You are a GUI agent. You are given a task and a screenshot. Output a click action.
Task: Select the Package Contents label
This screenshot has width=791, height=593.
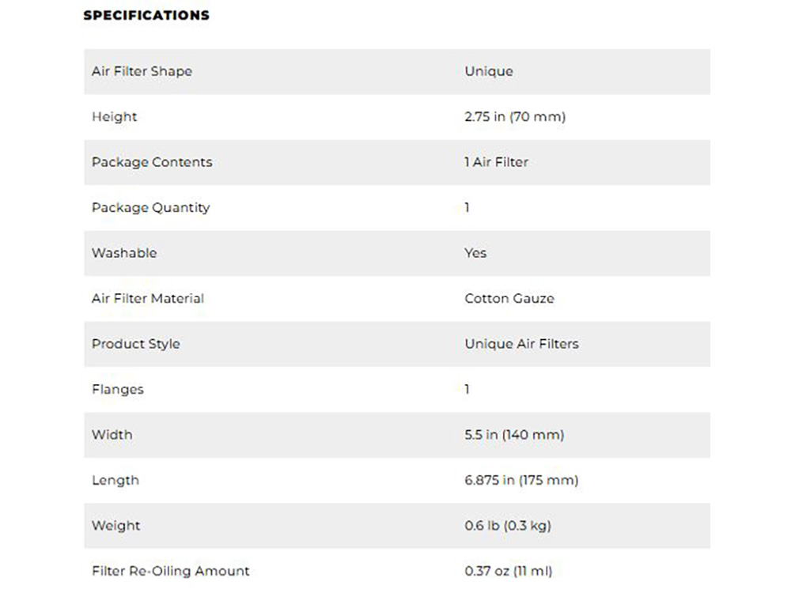tap(152, 162)
